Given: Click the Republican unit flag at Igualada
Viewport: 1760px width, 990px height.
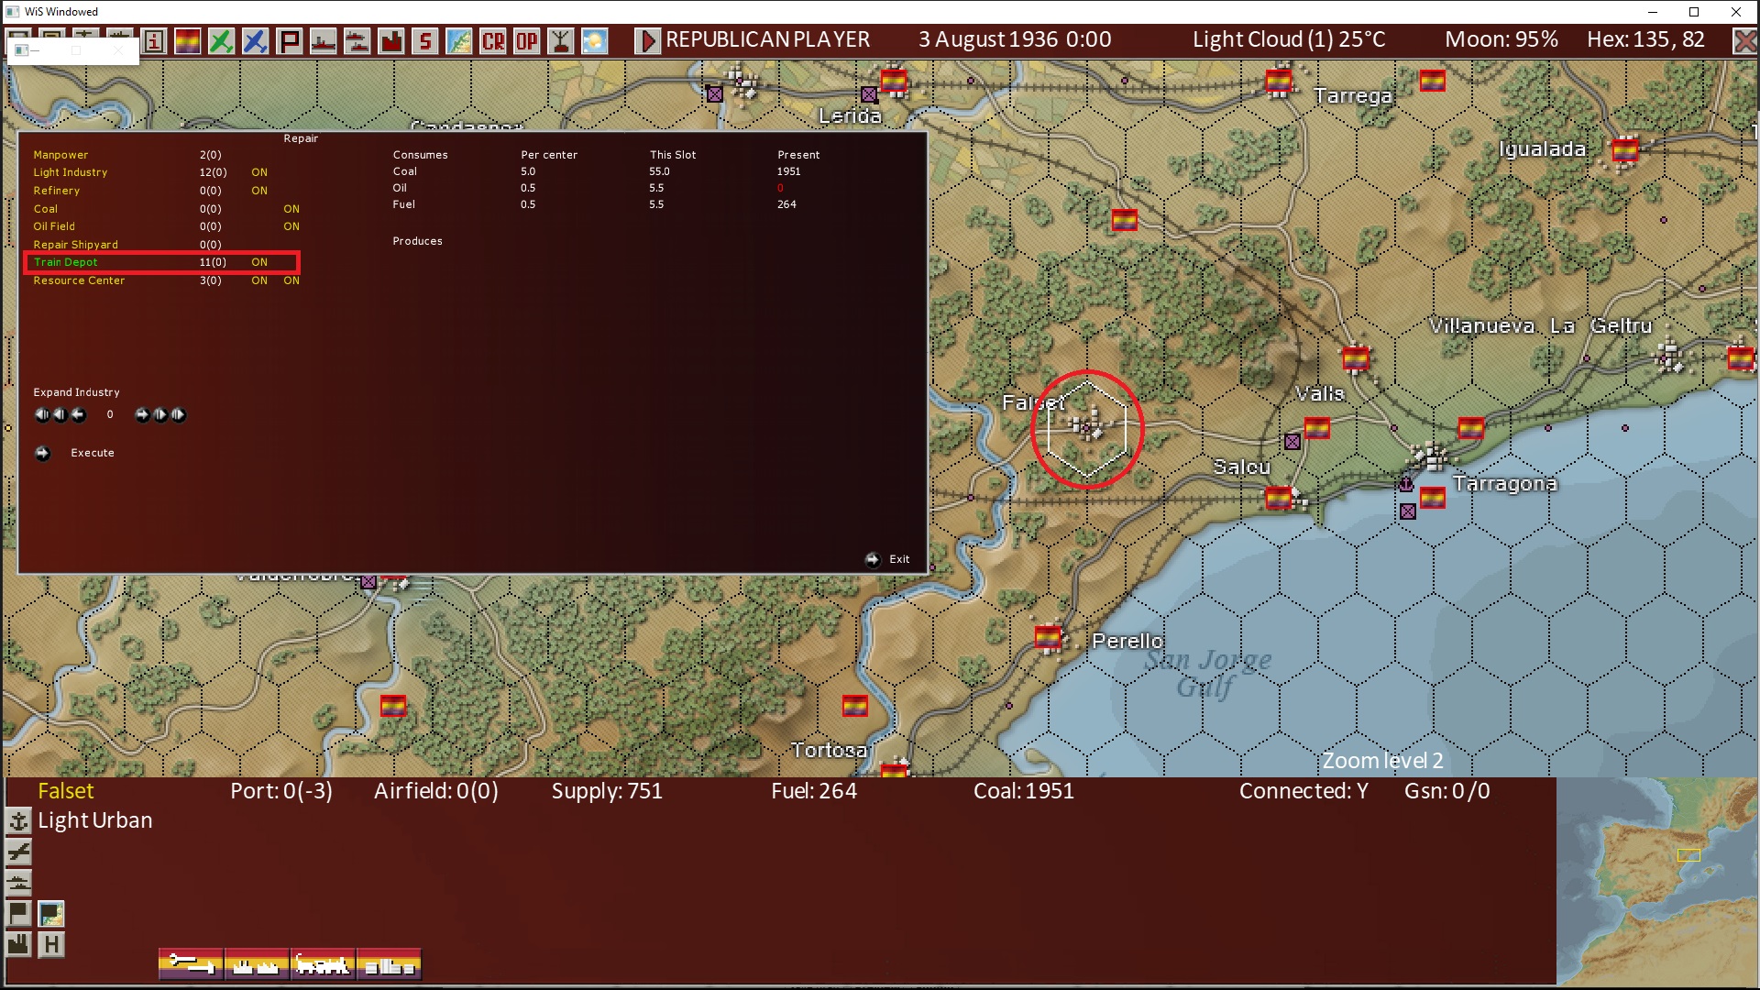Looking at the screenshot, I should point(1625,148).
